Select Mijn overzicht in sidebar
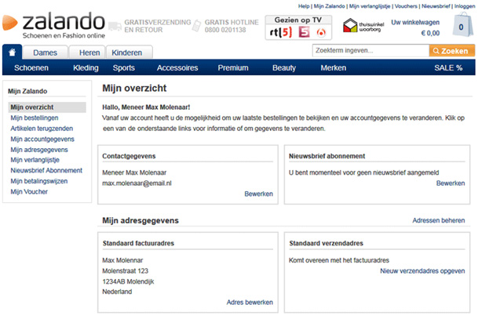478x319 pixels. click(x=47, y=107)
